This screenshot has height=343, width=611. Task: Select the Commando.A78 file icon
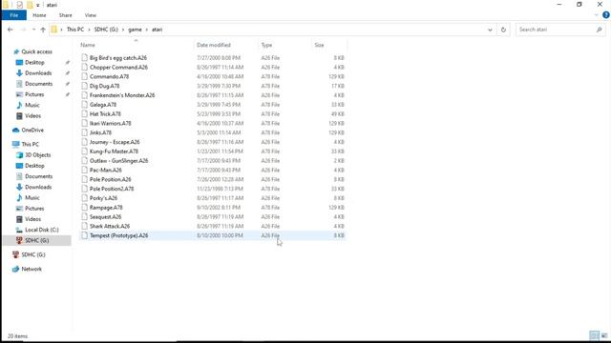click(84, 76)
